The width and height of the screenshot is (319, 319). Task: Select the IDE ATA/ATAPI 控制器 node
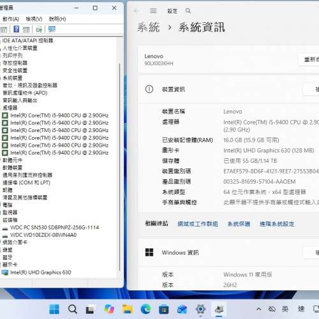click(27, 41)
